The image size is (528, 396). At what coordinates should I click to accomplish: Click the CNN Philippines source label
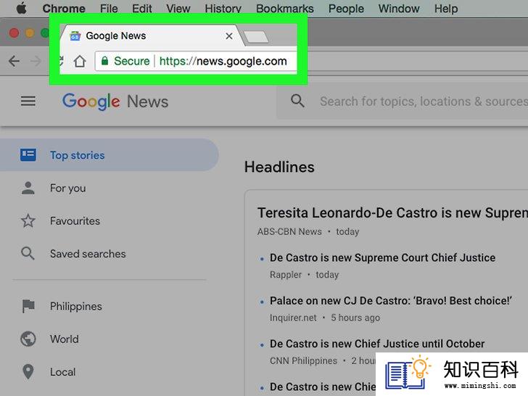click(x=303, y=360)
